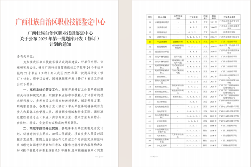Click 中式烹调师 in the yellow highlighted row

coord(162,42)
